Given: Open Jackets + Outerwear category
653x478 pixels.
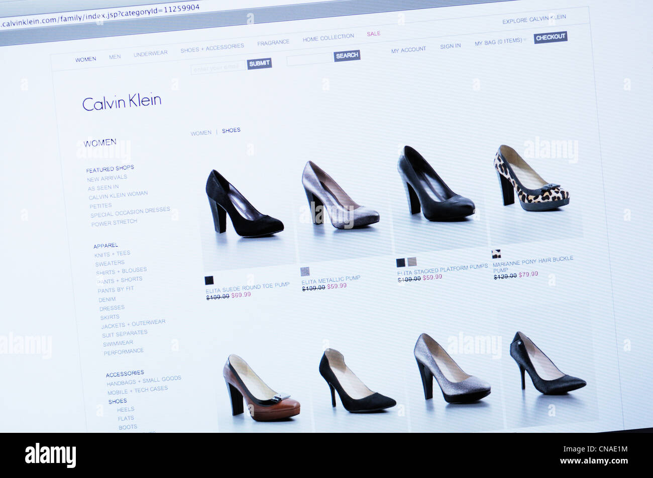Looking at the screenshot, I should 133,324.
